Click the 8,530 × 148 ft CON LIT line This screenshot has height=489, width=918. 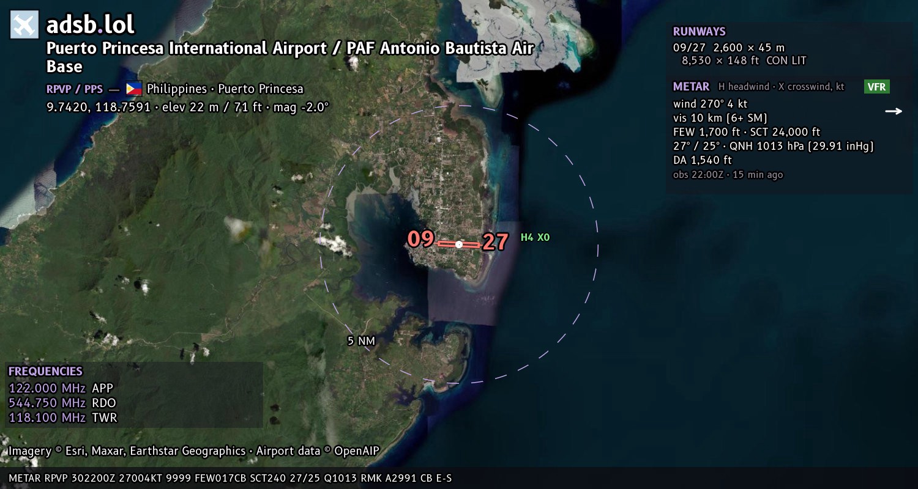pyautogui.click(x=744, y=61)
